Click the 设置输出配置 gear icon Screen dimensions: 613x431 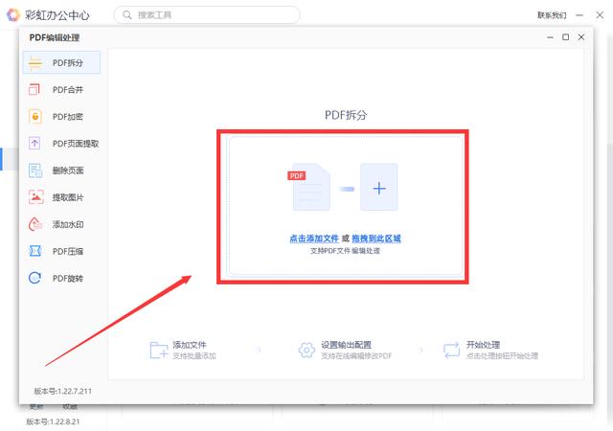(x=306, y=350)
